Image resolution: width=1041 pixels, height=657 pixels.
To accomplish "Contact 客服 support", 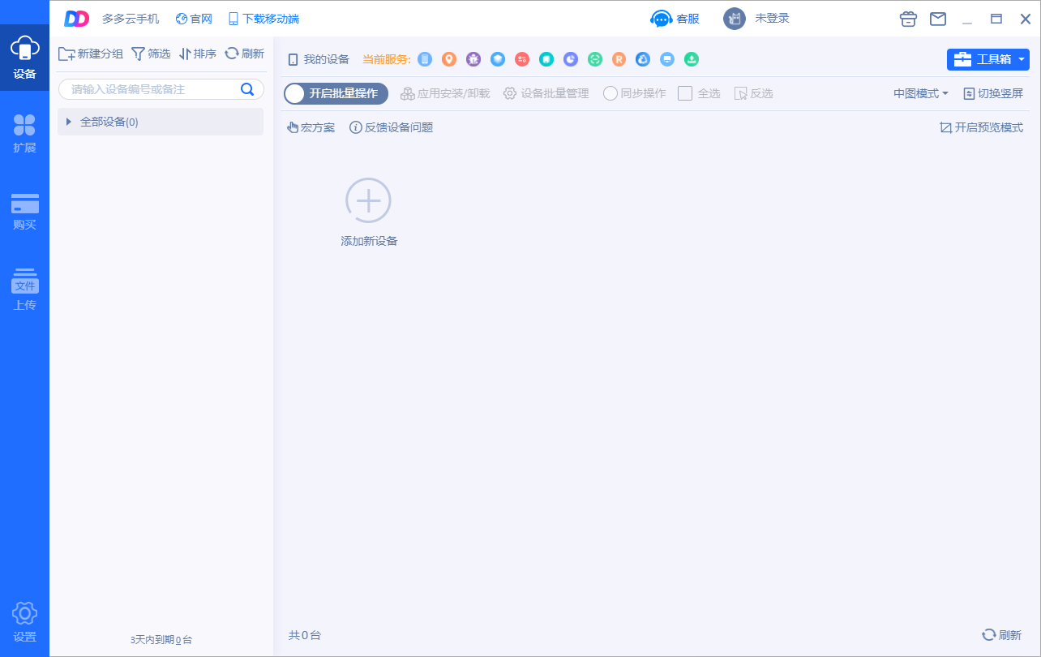I will point(675,19).
